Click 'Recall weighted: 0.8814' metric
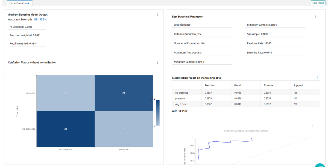Screen dimensions: 328x167 coord(23,44)
